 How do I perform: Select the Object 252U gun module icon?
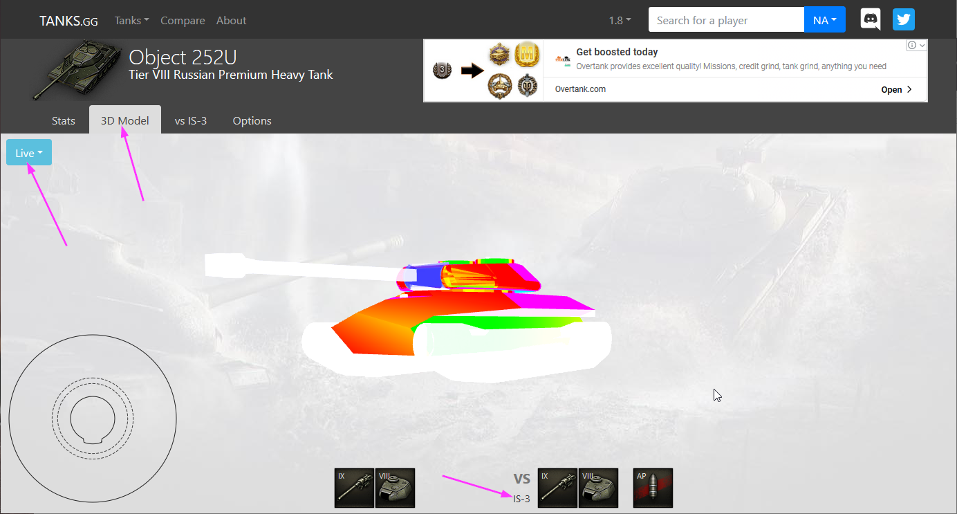point(354,488)
